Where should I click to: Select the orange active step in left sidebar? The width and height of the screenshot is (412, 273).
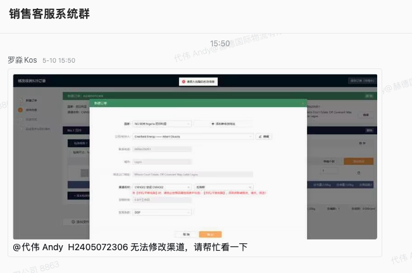[x=20, y=110]
